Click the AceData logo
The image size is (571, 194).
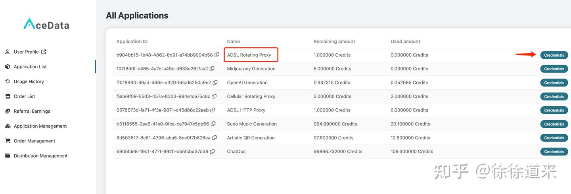pyautogui.click(x=46, y=24)
